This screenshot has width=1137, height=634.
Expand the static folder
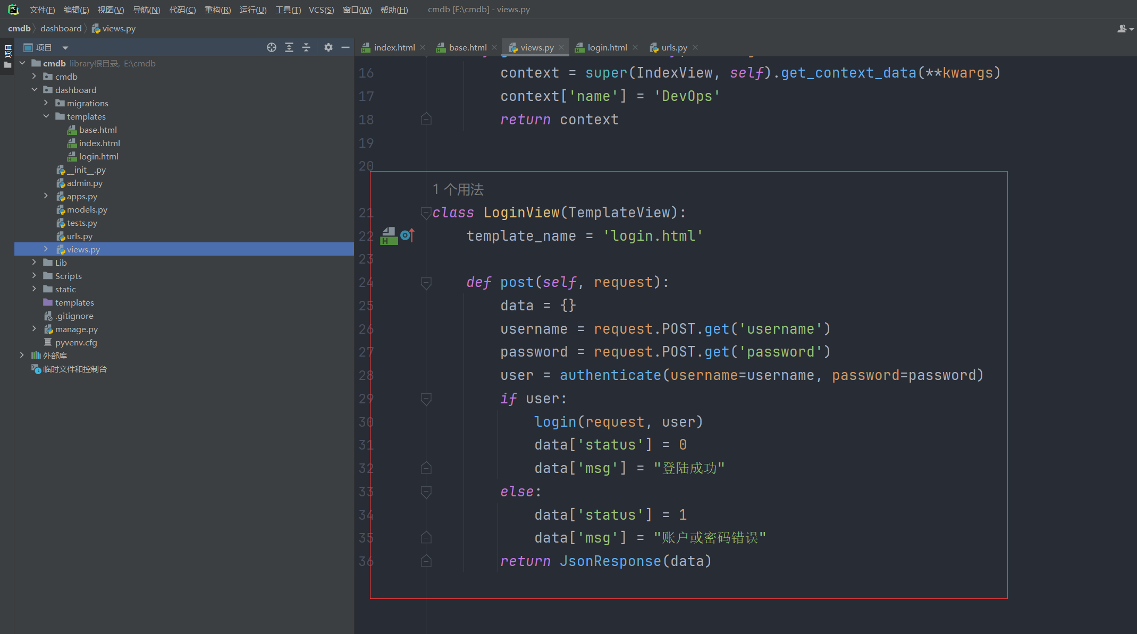[34, 289]
